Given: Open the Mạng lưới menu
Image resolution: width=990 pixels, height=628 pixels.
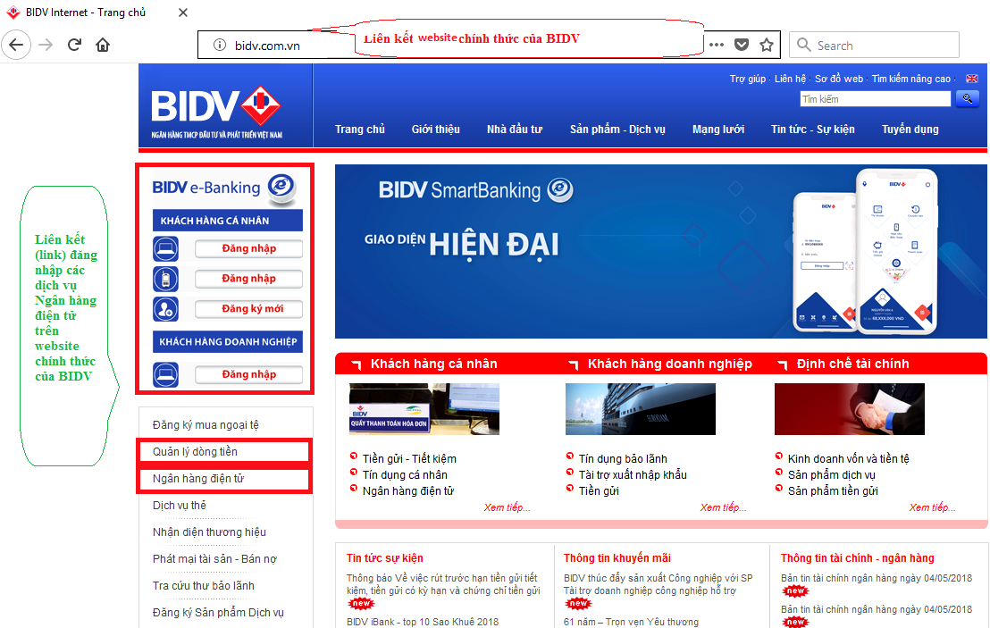Looking at the screenshot, I should click(x=717, y=130).
